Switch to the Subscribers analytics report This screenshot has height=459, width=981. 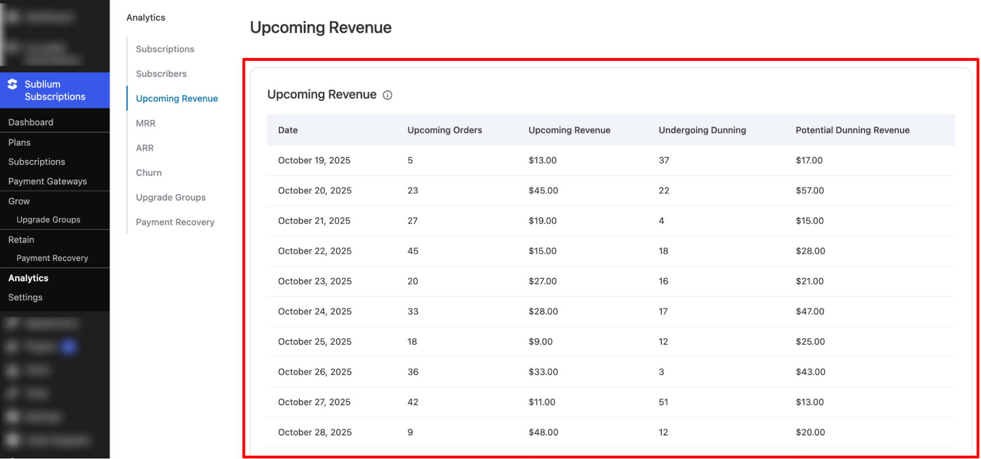pos(161,74)
